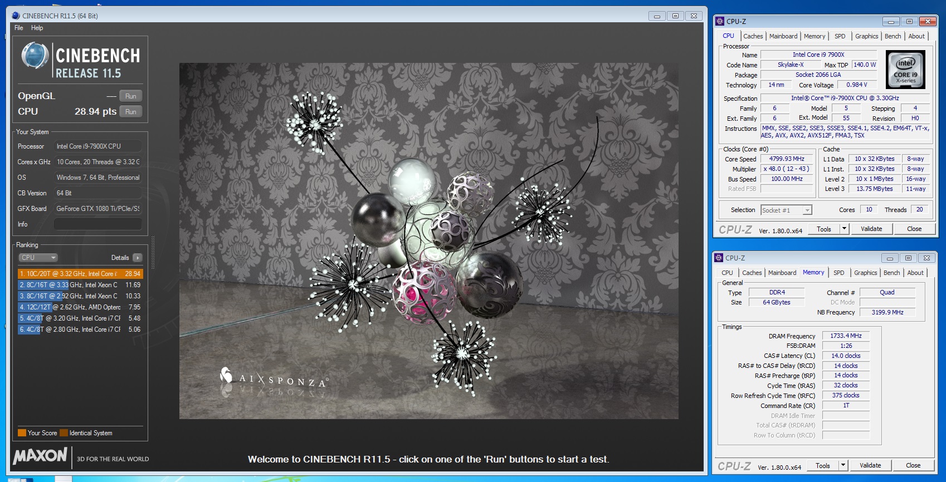Screen dimensions: 946x482
Task: Minimize the upper CPU-Z window
Action: pyautogui.click(x=890, y=22)
